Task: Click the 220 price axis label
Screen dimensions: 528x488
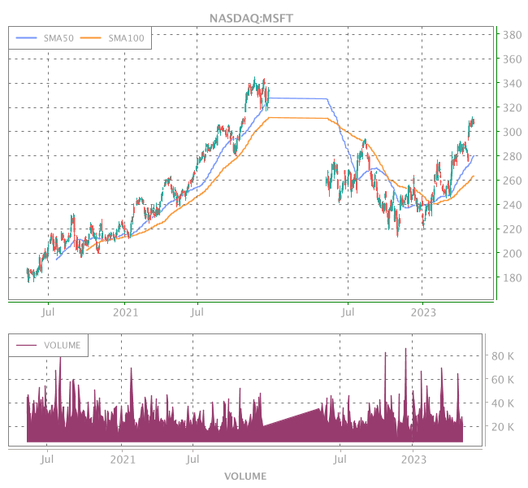Action: [x=513, y=229]
